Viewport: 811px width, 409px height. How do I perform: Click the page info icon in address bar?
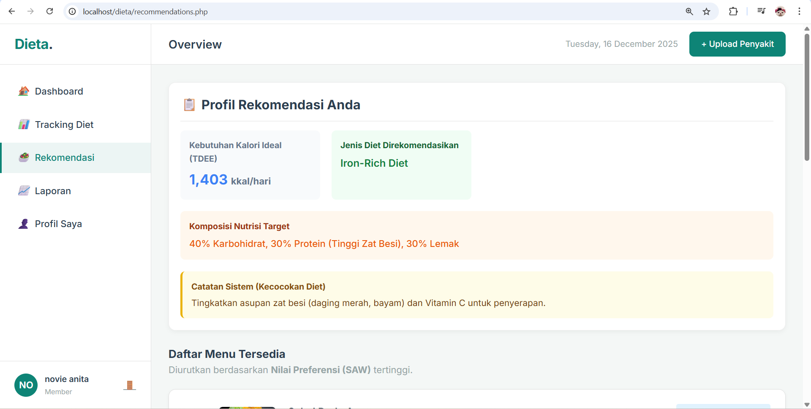(x=72, y=11)
